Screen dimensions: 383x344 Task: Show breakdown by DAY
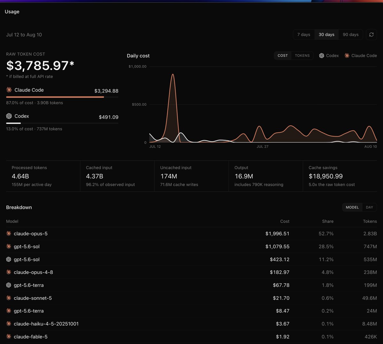[369, 207]
